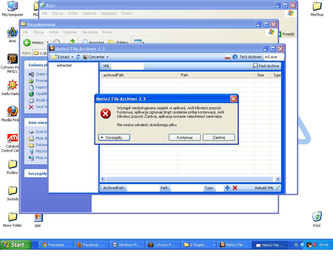
Task: Open Widok menu in Rozpakowanie window
Action: click(54, 32)
